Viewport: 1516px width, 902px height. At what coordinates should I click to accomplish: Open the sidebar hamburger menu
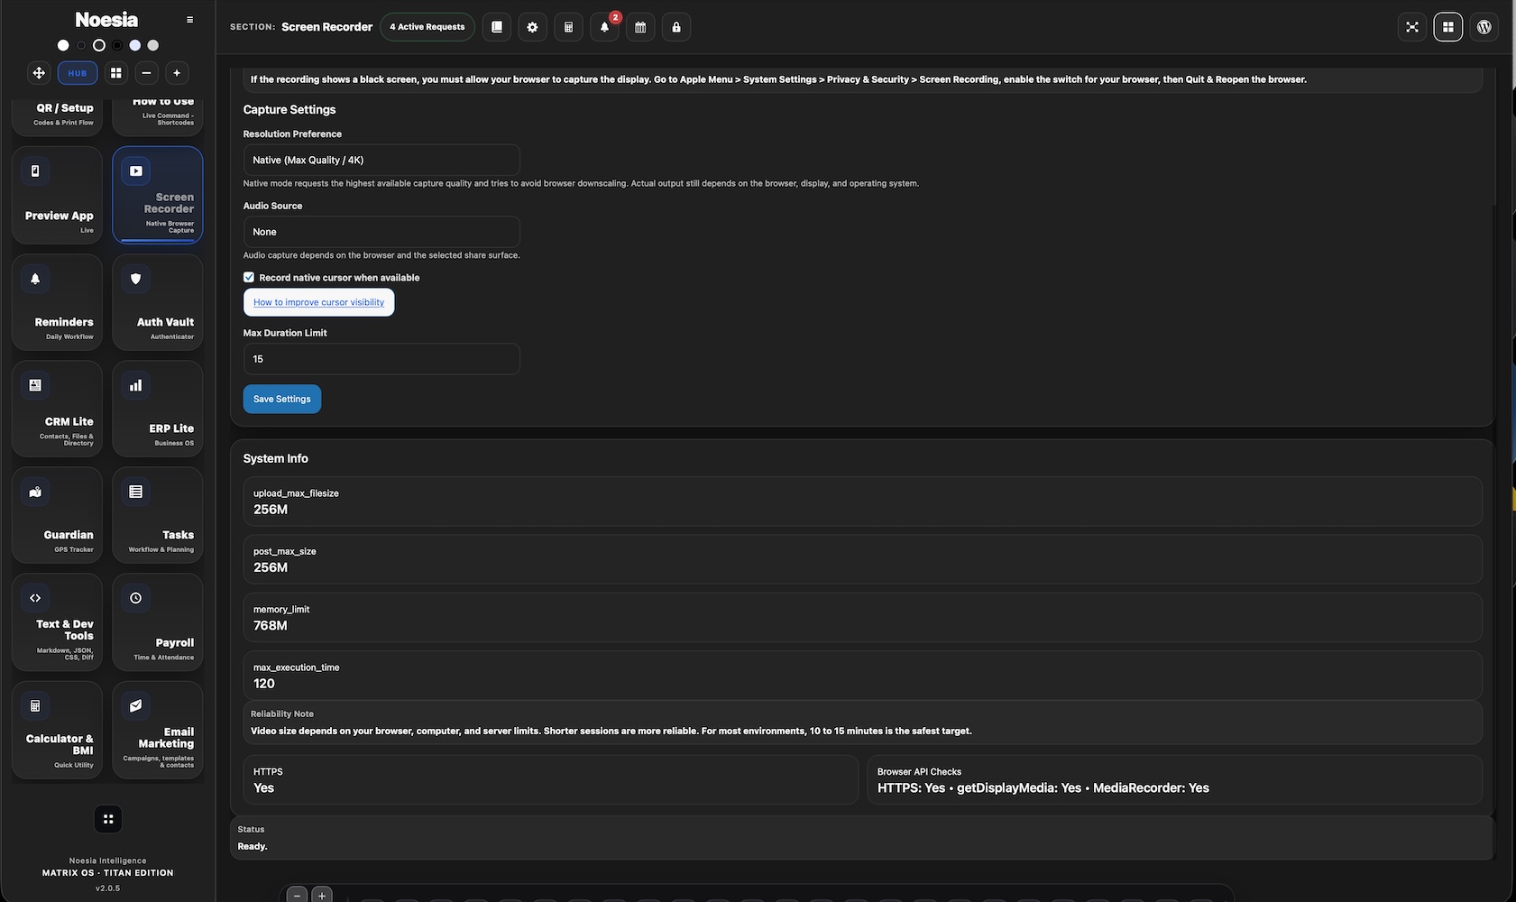click(x=189, y=20)
